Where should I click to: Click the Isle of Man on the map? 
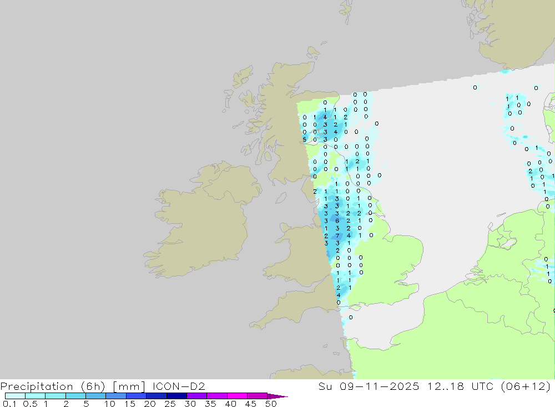click(x=281, y=198)
